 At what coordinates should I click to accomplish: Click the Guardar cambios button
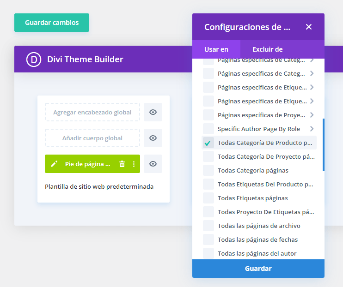(52, 23)
